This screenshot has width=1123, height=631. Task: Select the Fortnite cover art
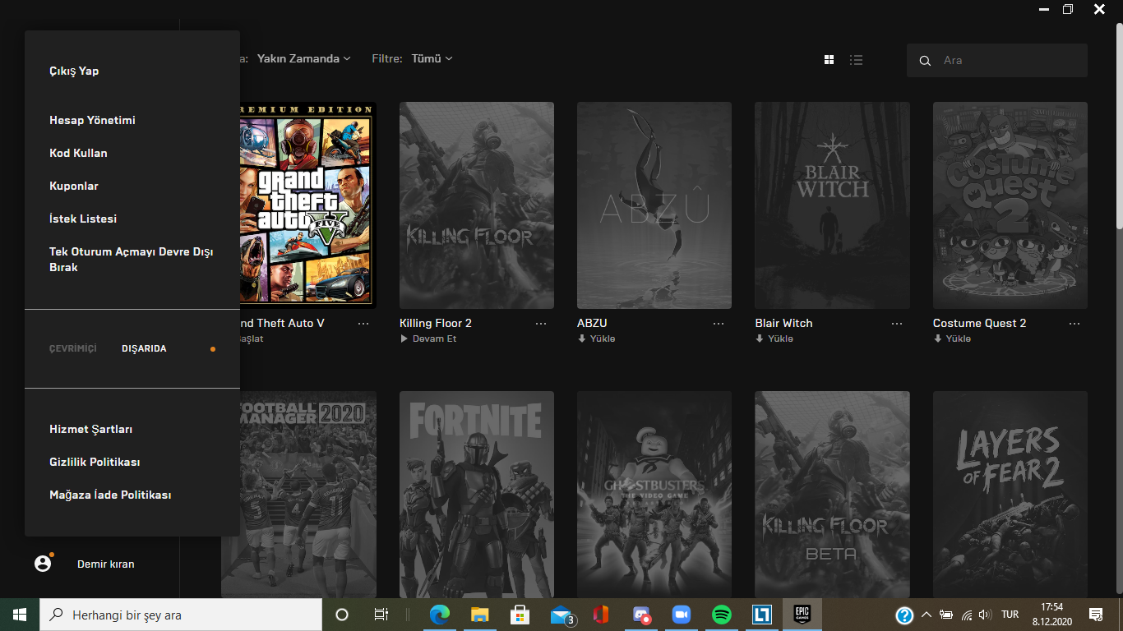(477, 495)
